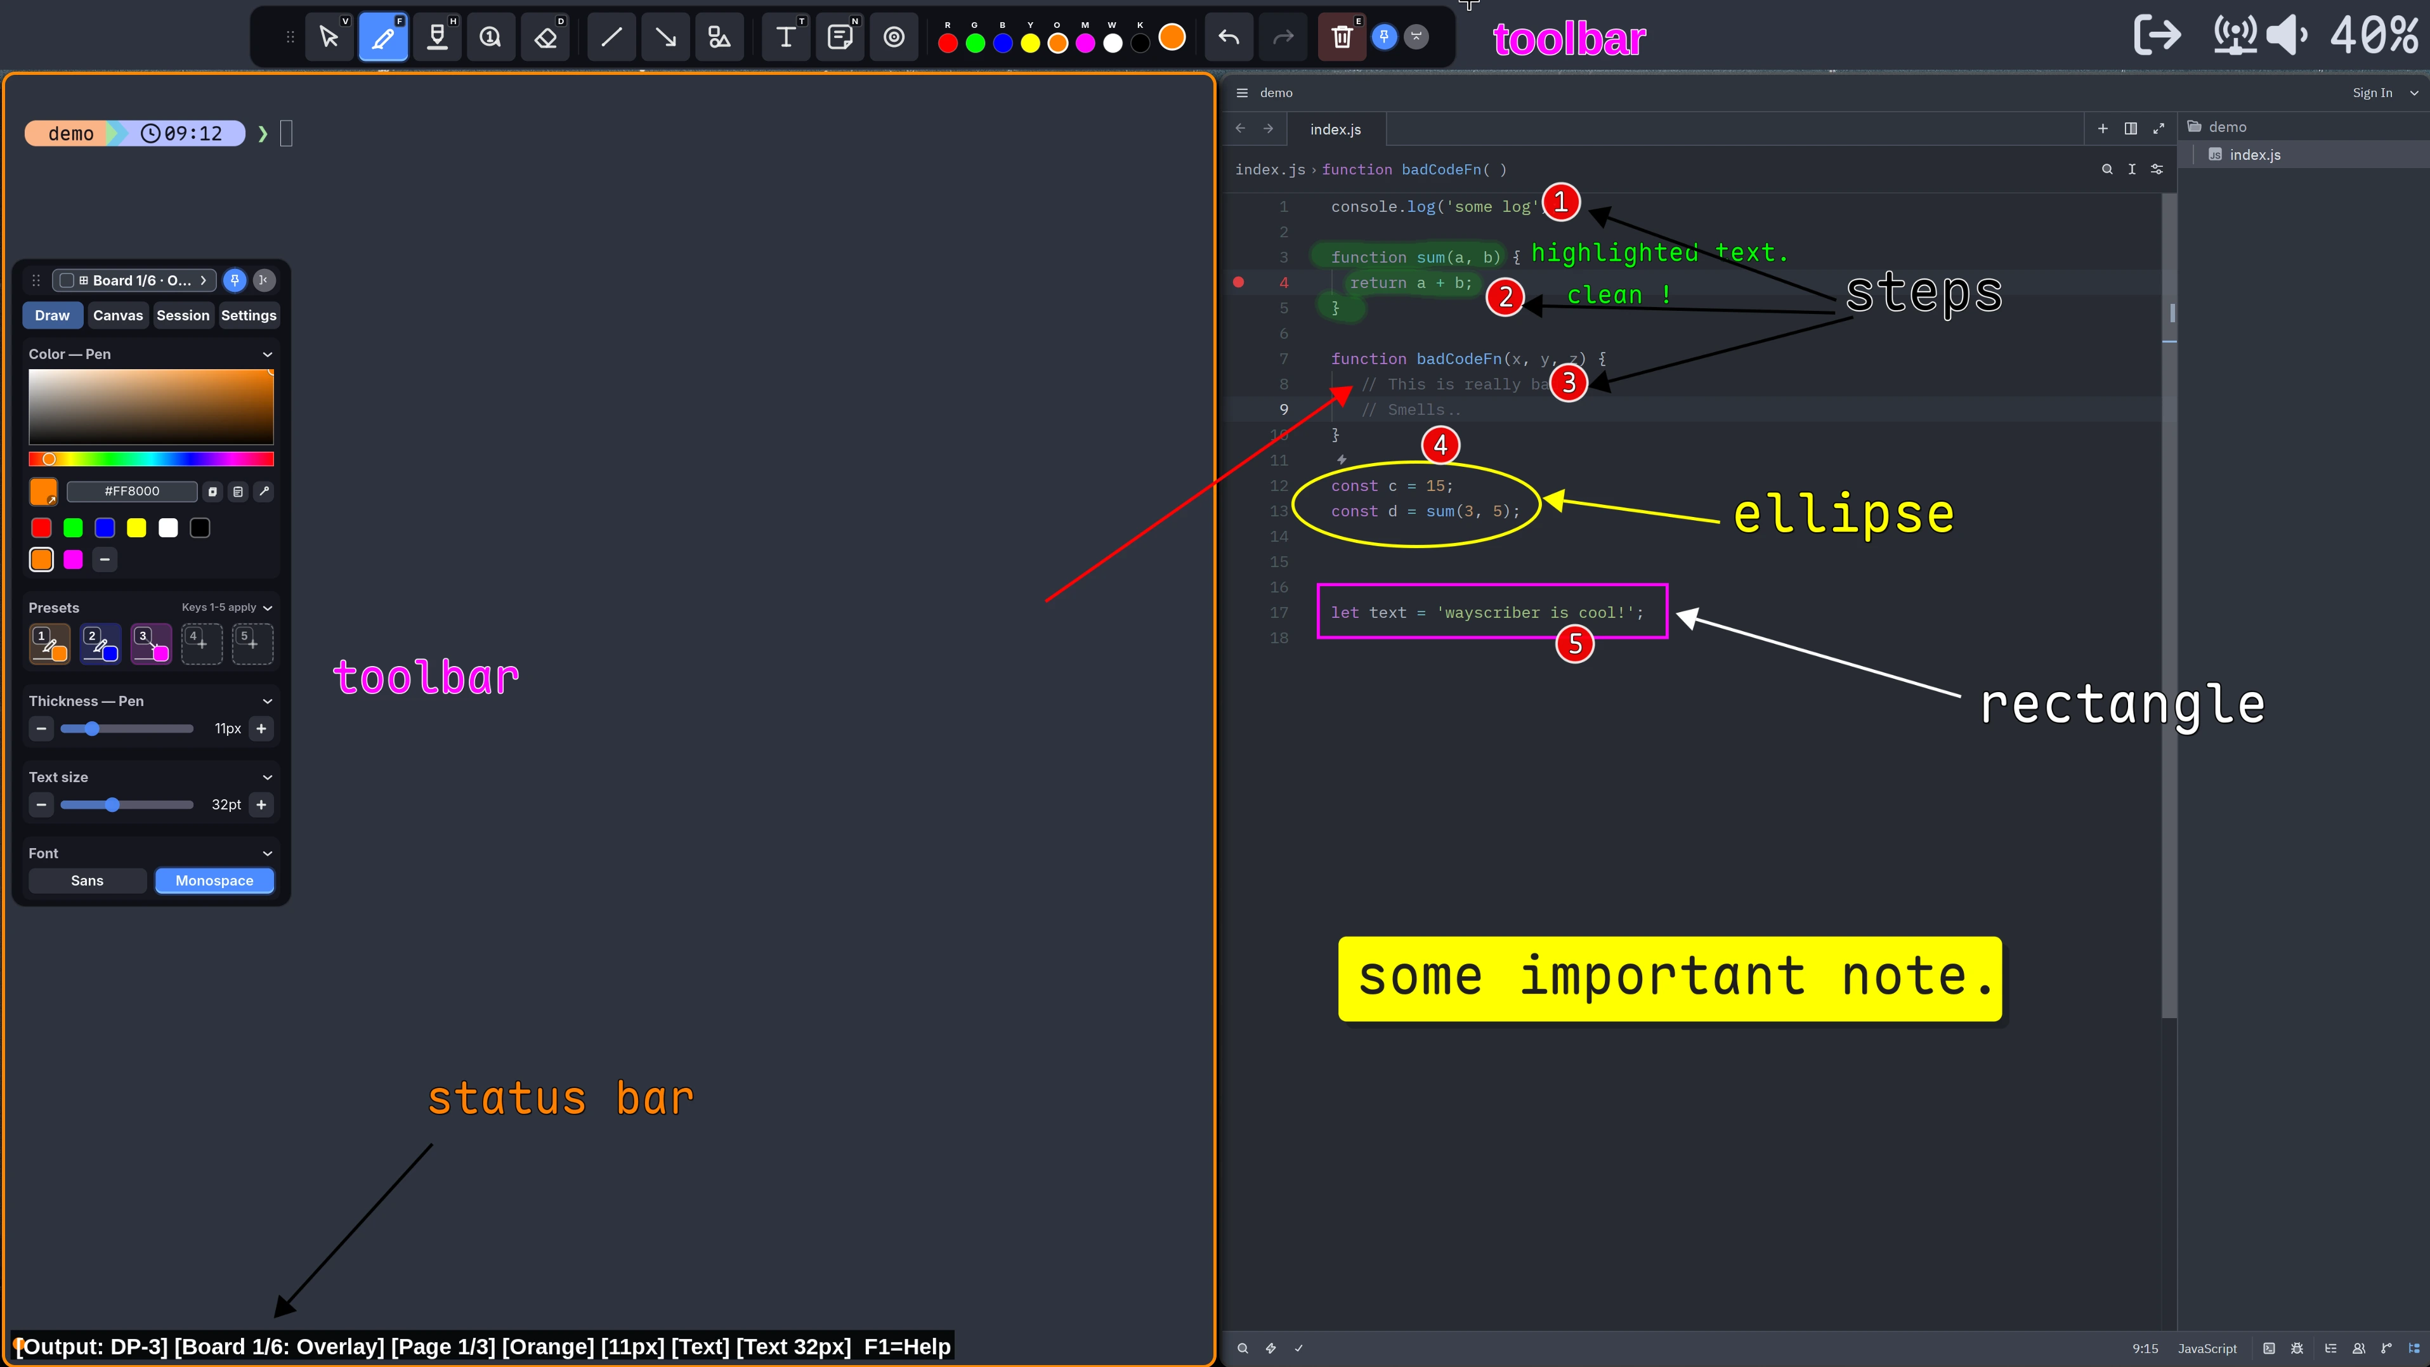Choose the highlighter marker tool
Viewport: 2430px width, 1367px height.
pos(437,37)
